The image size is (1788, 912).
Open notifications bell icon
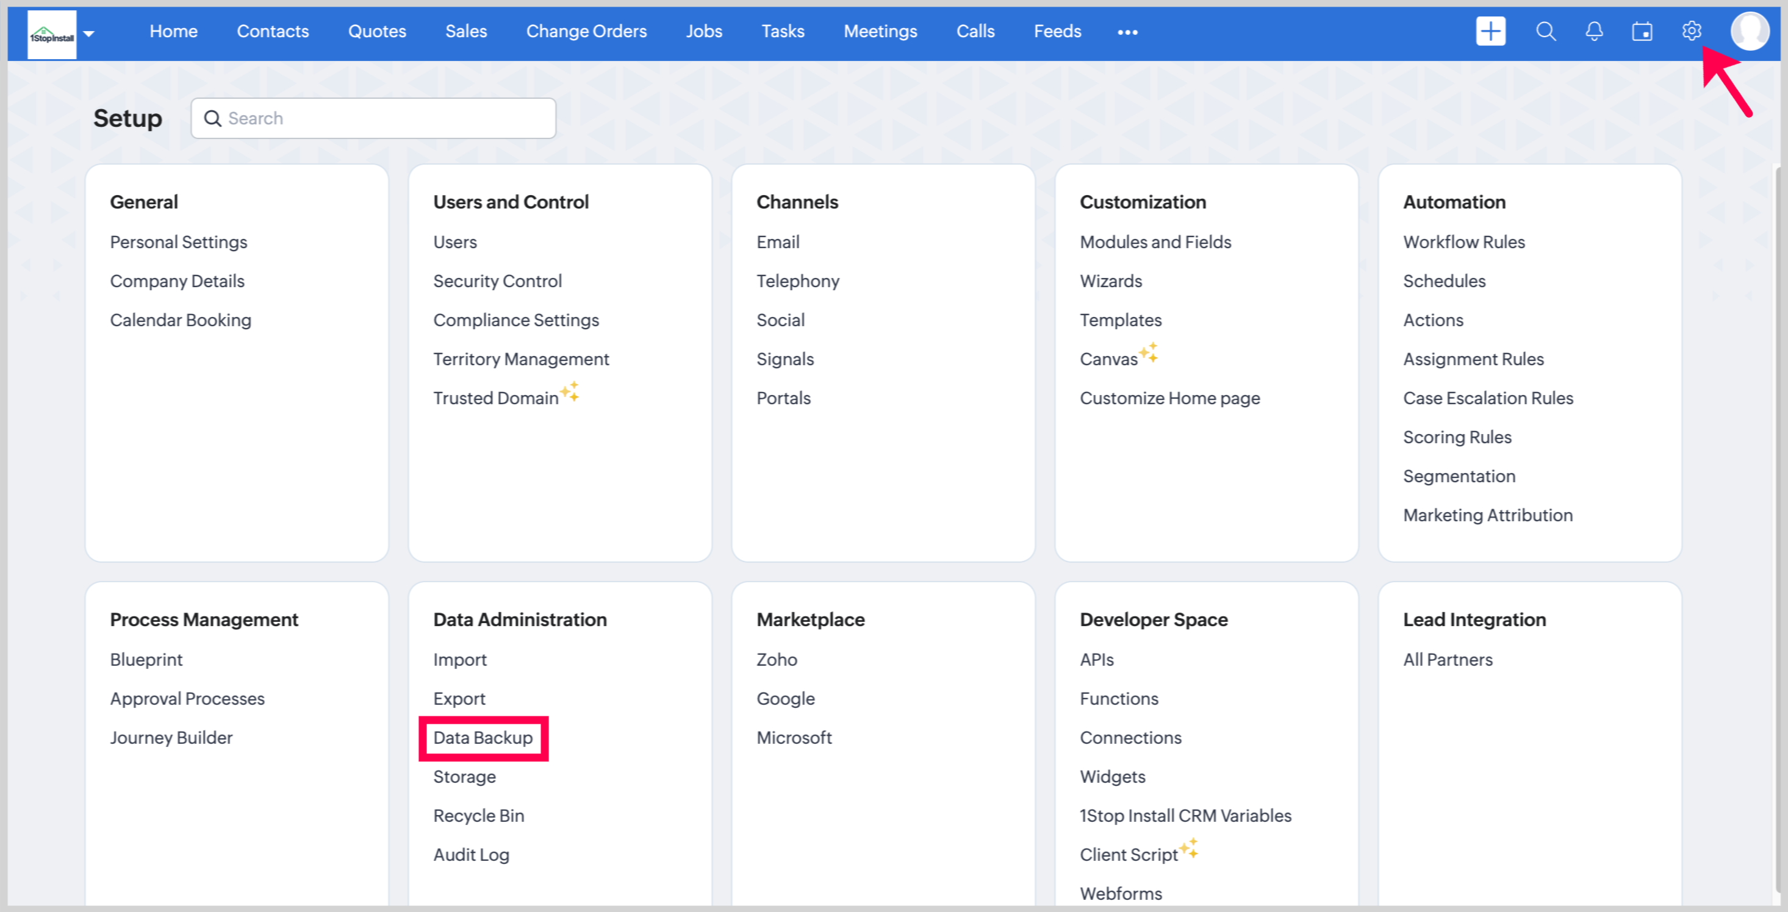point(1593,31)
